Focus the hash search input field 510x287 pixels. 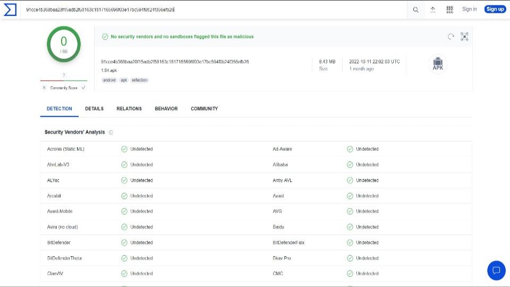[214, 10]
